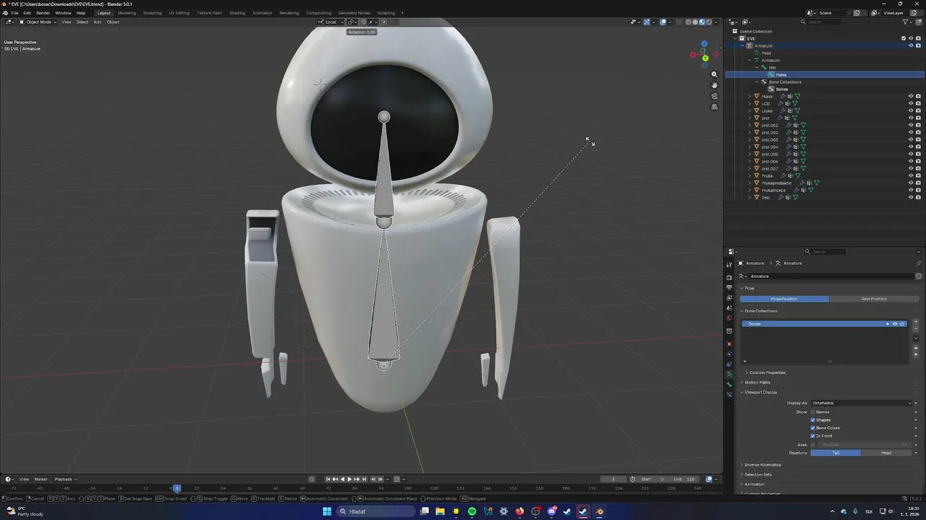This screenshot has height=520, width=926.
Task: Open the Scene properties tab icon
Action: (729, 308)
